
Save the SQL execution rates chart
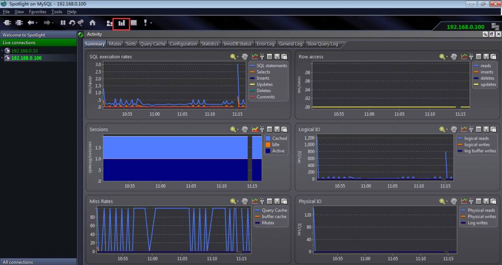pyautogui.click(x=277, y=57)
